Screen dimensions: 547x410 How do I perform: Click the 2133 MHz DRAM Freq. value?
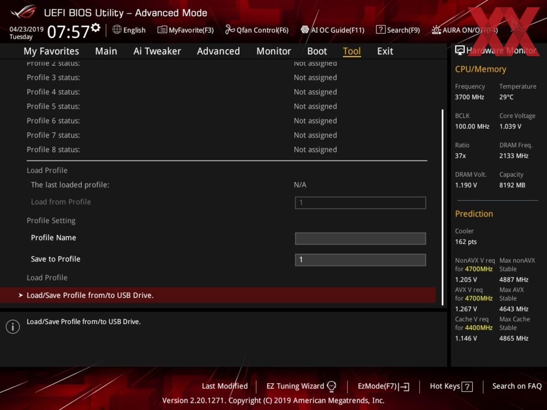(x=514, y=156)
